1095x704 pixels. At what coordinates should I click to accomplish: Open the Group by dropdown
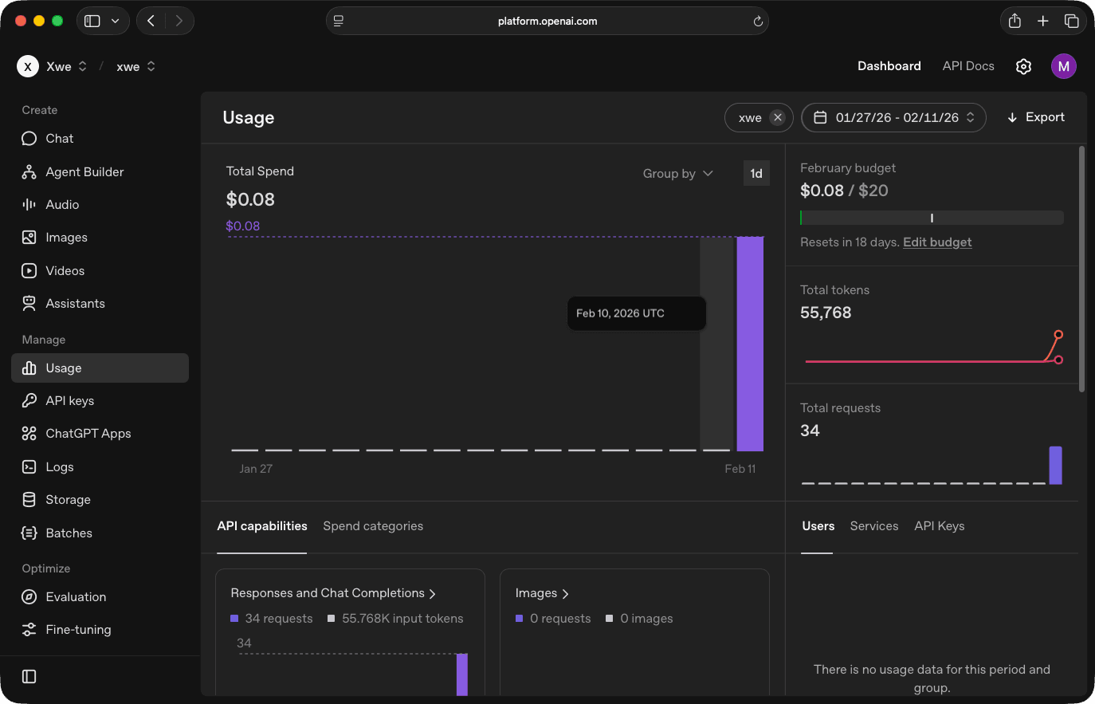click(678, 173)
